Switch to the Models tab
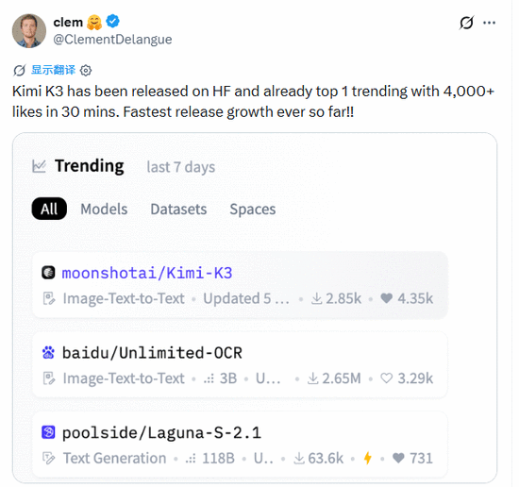519x487 pixels. pyautogui.click(x=104, y=210)
